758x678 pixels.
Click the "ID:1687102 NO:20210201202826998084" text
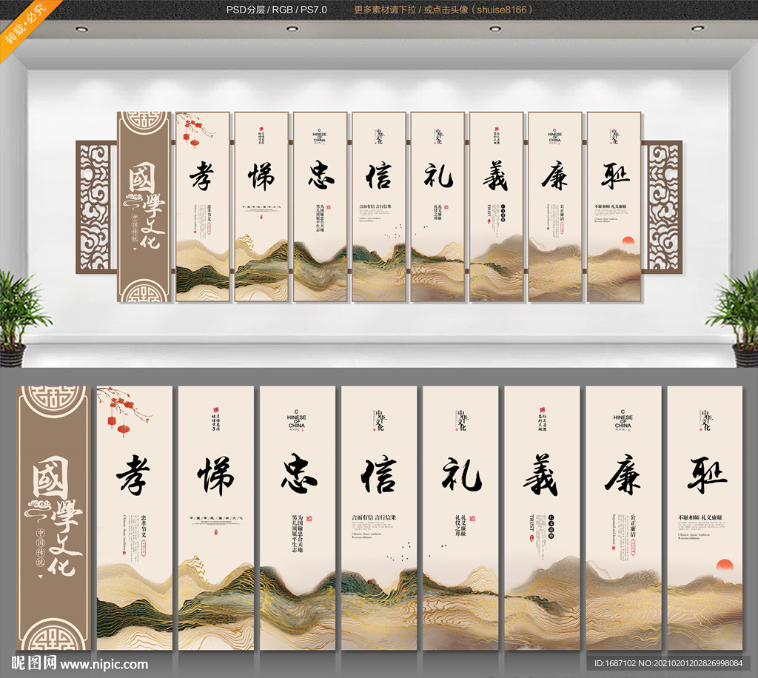pos(668,663)
